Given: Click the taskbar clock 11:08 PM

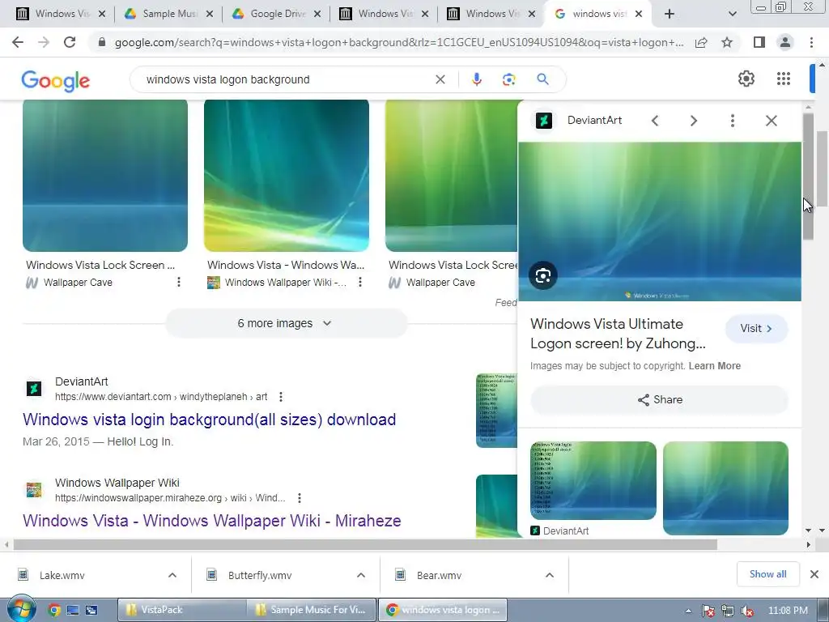Looking at the screenshot, I should point(788,611).
